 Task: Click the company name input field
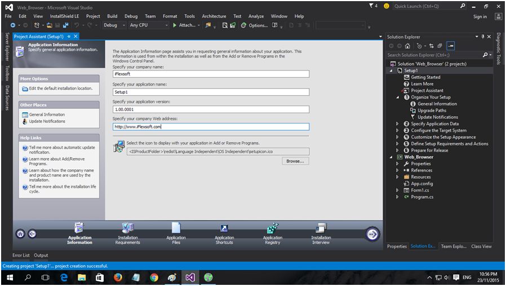point(211,74)
